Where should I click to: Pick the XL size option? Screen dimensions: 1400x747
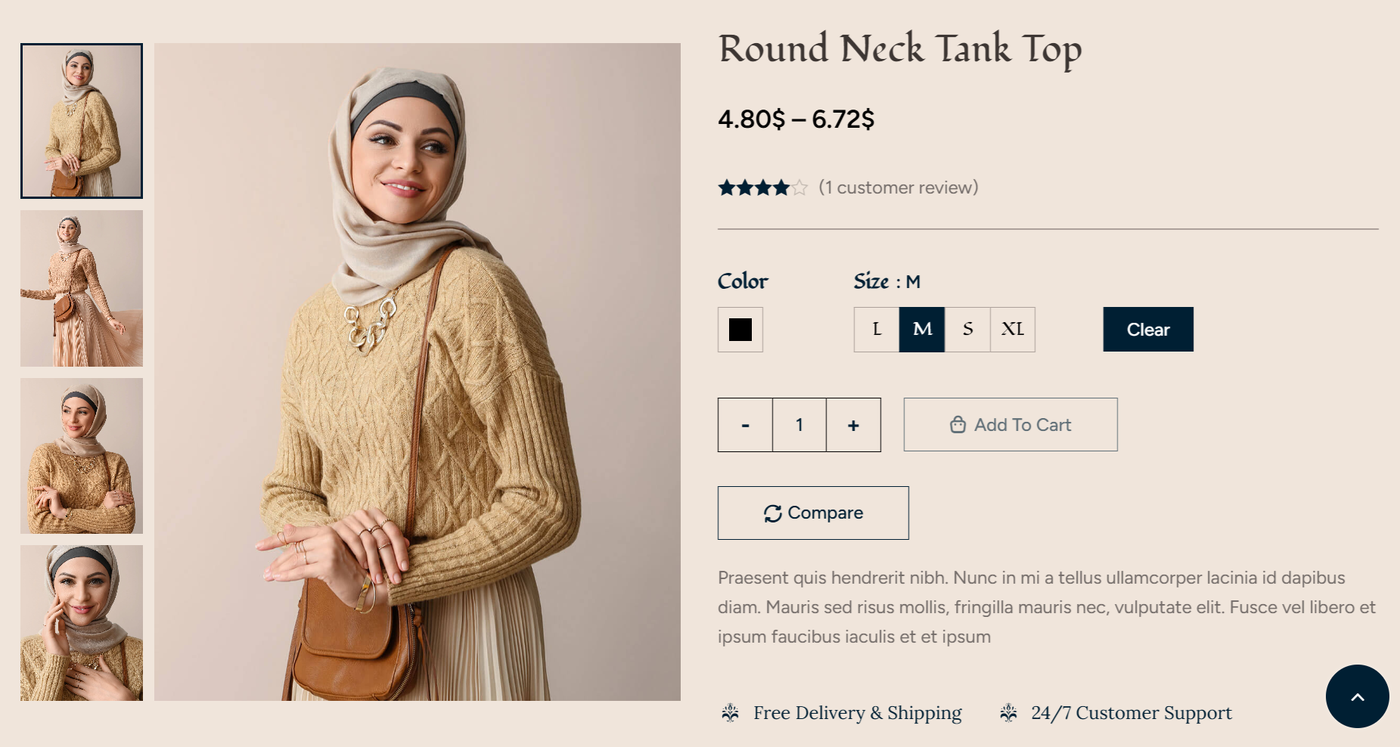click(x=1013, y=330)
